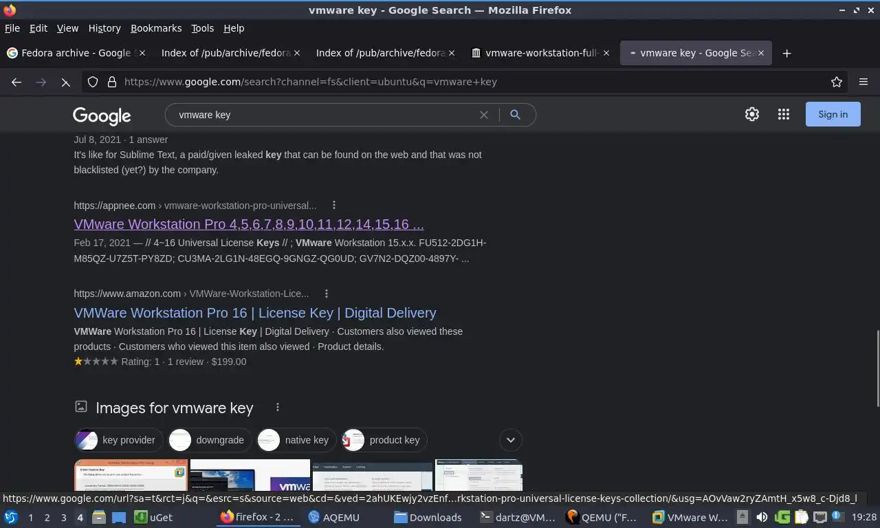The width and height of the screenshot is (880, 528).
Task: Open Images for vmware key heading
Action: tap(175, 408)
